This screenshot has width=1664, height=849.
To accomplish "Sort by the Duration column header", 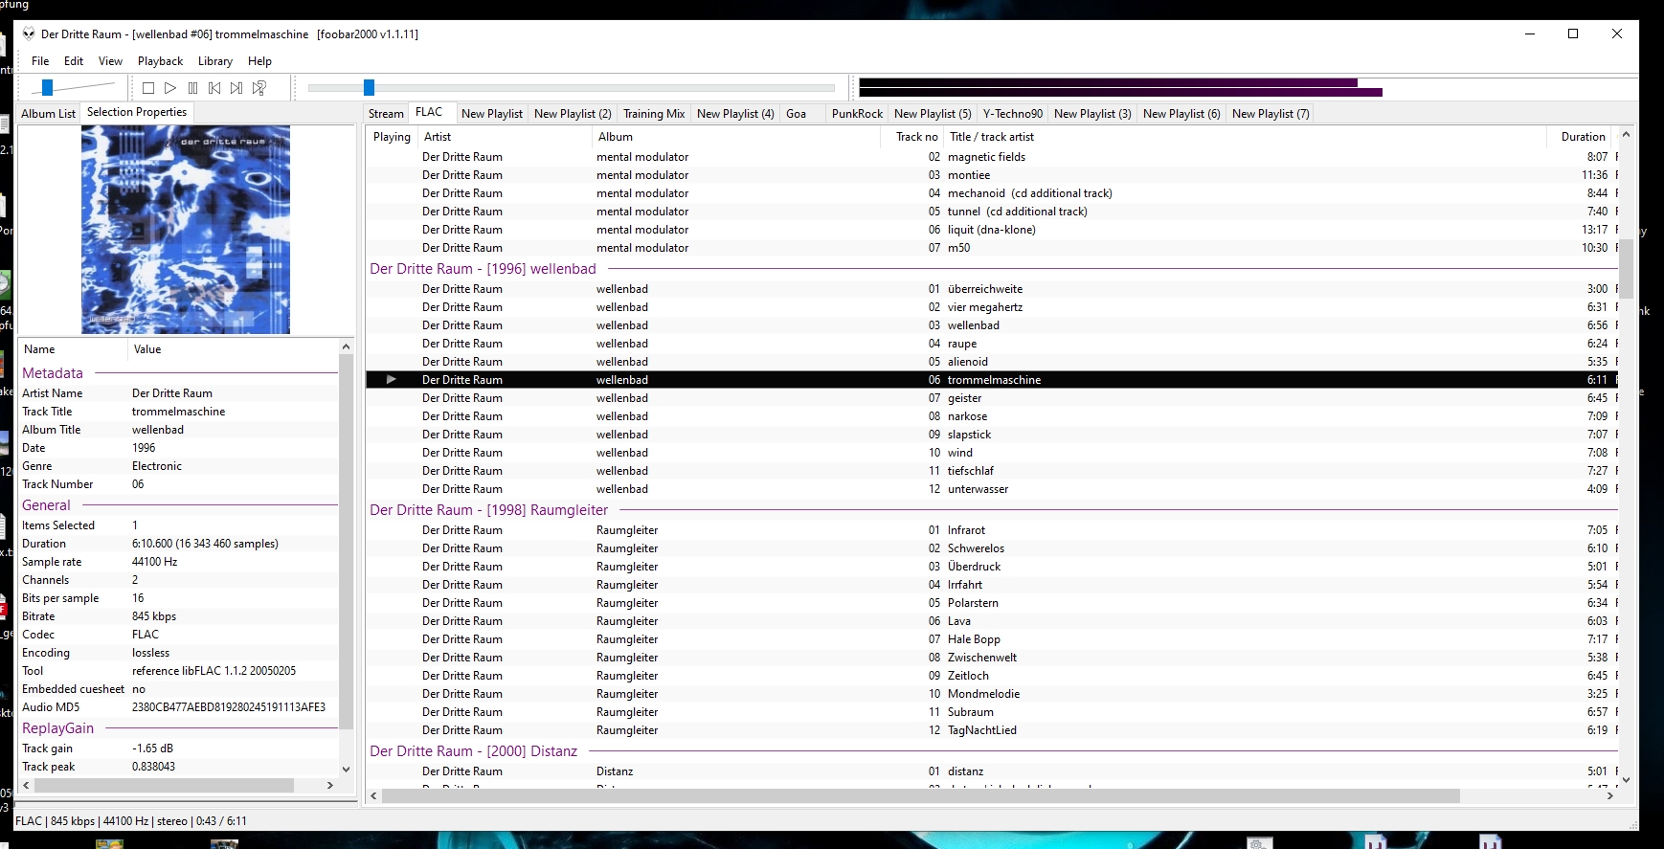I will click(1580, 137).
